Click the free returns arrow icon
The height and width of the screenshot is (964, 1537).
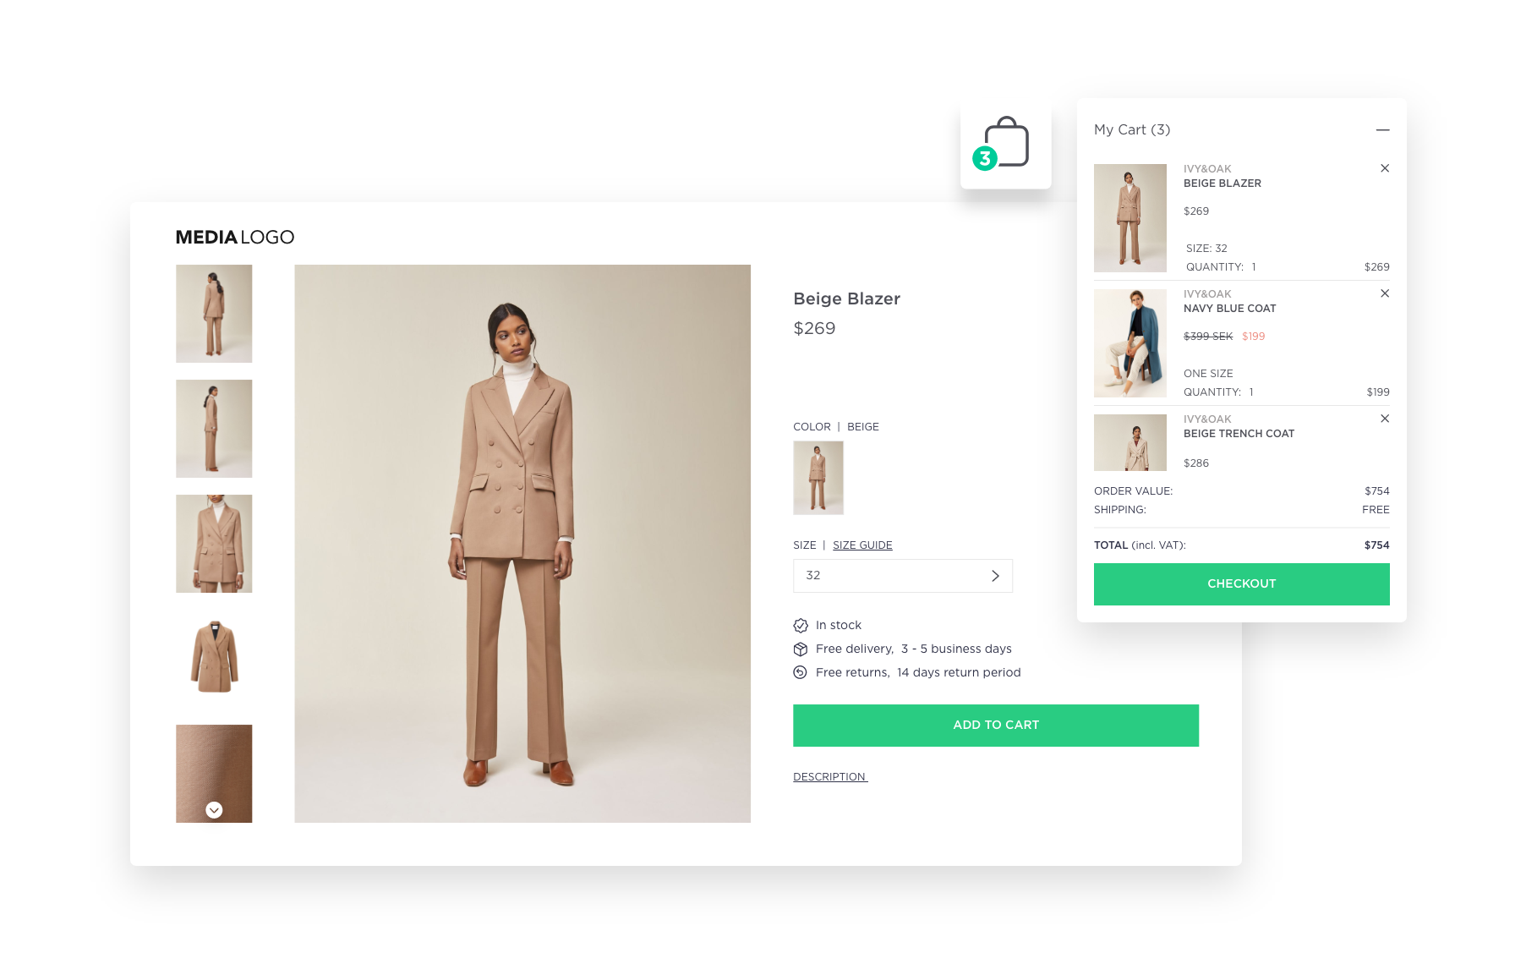coord(801,673)
